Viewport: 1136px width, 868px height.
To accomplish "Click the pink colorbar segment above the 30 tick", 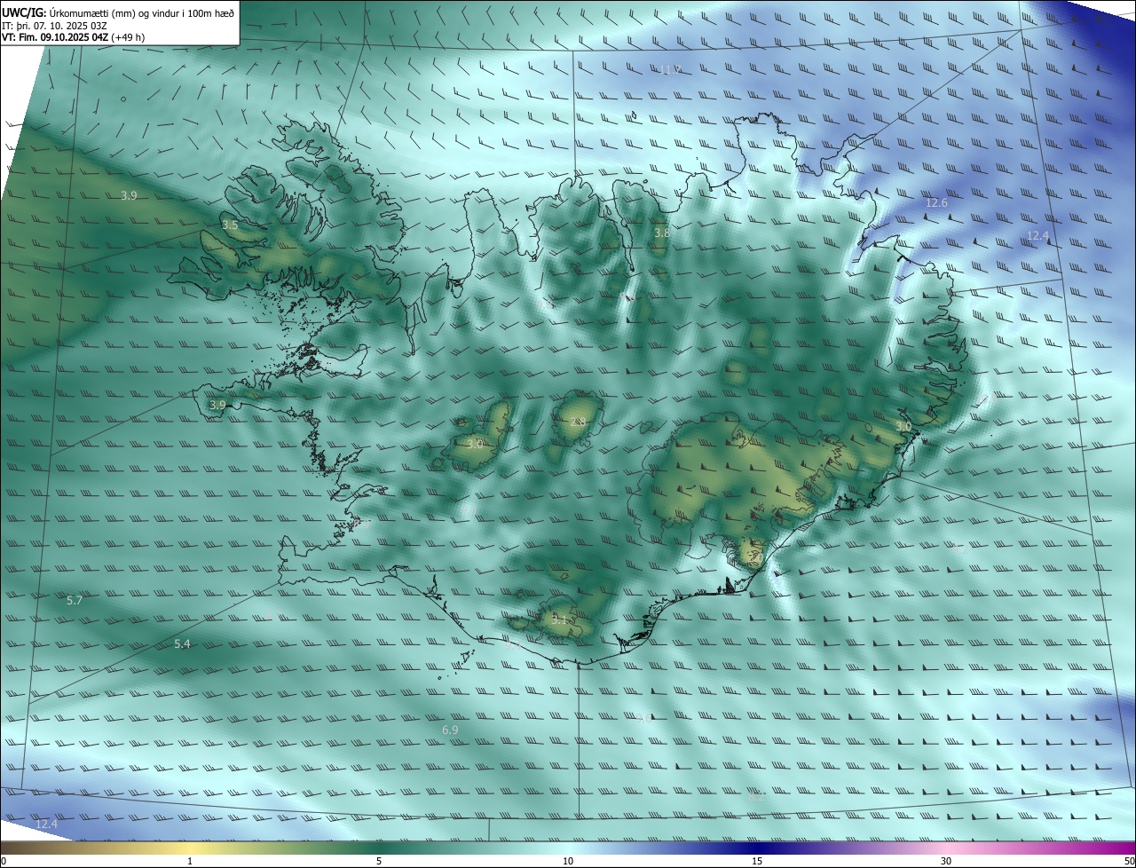I will click(x=946, y=848).
